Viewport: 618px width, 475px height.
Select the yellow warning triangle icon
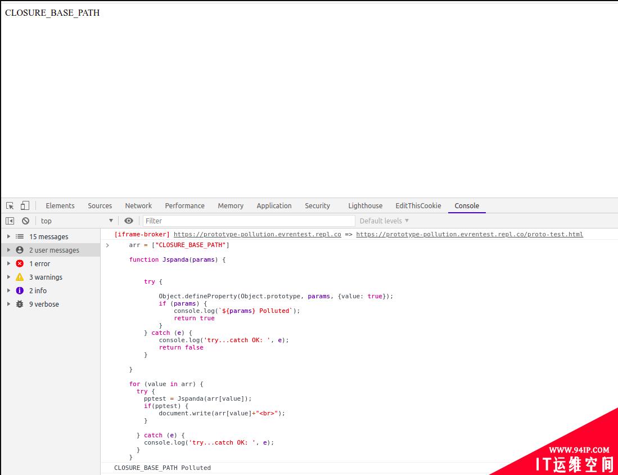pos(20,277)
